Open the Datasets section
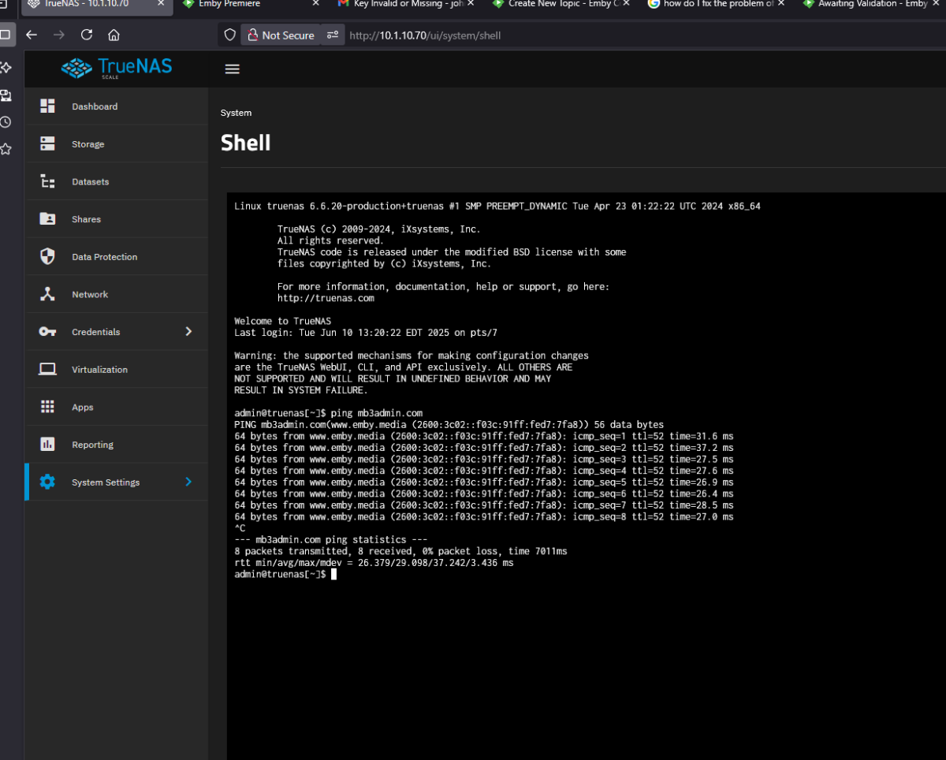The width and height of the screenshot is (946, 760). (90, 181)
